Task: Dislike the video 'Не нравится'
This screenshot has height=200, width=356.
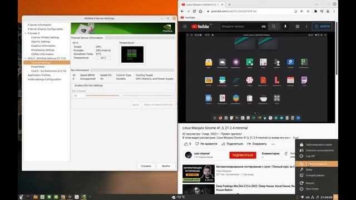Action: tap(206, 144)
